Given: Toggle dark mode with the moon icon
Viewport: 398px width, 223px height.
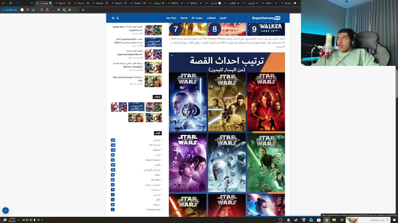Looking at the screenshot, I should pos(118,18).
